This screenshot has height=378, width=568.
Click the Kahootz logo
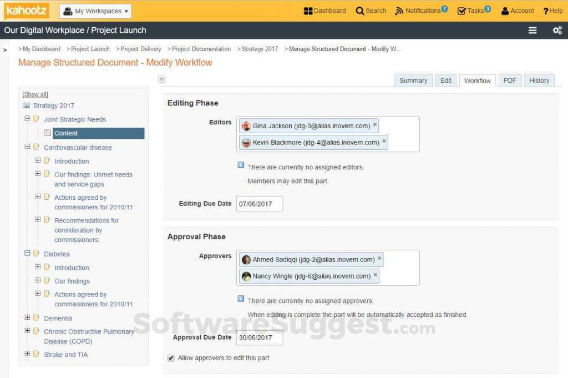26,11
